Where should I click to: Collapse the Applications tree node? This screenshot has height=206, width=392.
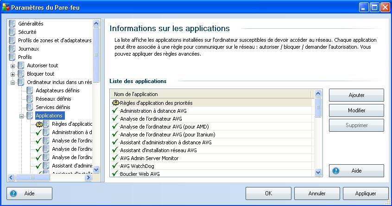22,116
